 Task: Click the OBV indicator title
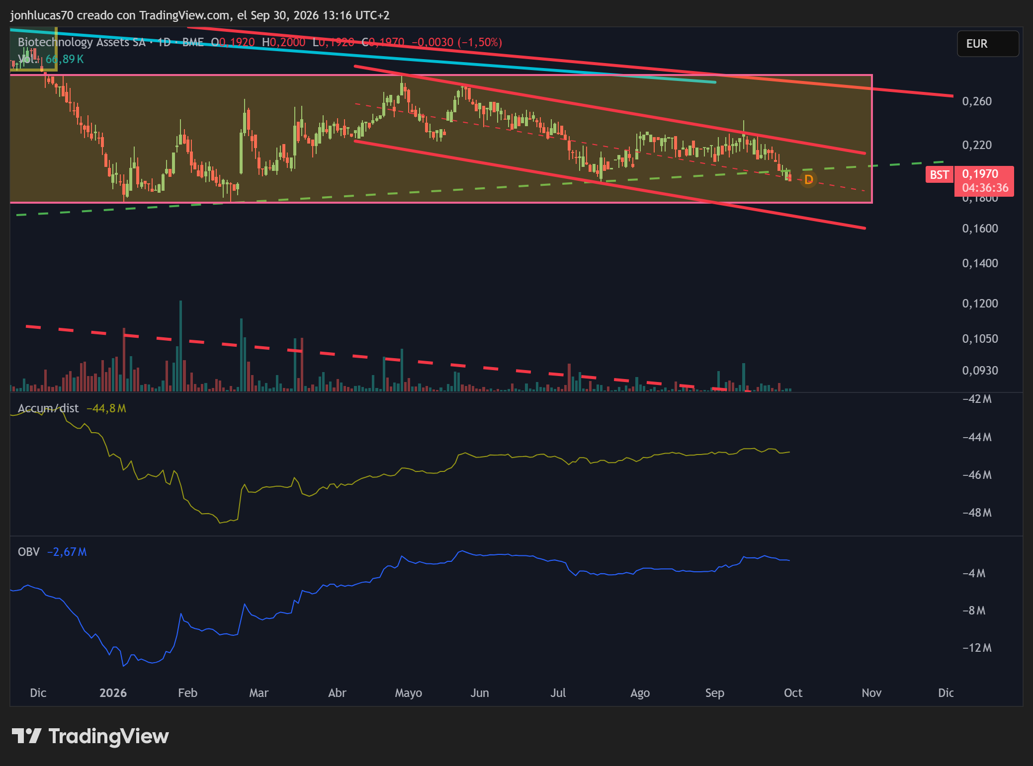tap(29, 552)
